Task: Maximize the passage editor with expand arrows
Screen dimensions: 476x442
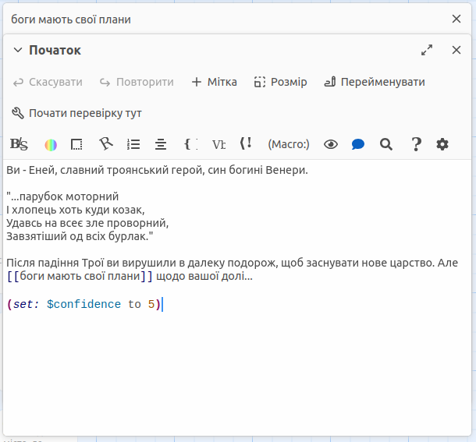Action: point(427,50)
